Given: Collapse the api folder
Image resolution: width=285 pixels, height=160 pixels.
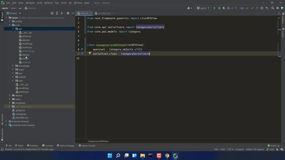Looking at the screenshot, I should point(13,29).
